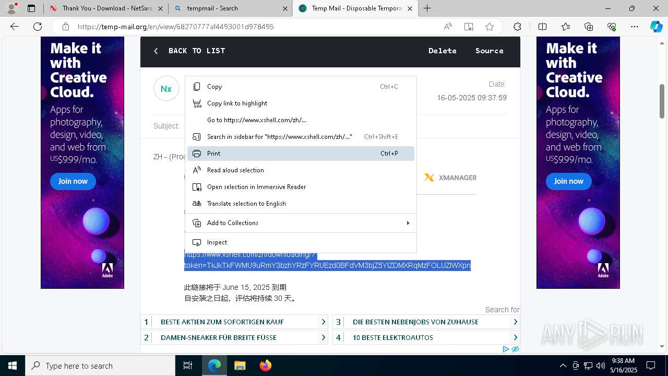Close the Temp Mail tab
The image size is (668, 376).
410,8
